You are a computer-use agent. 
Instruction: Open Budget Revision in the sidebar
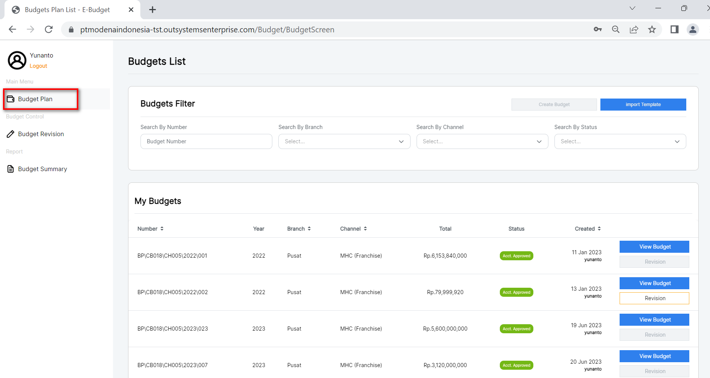41,134
